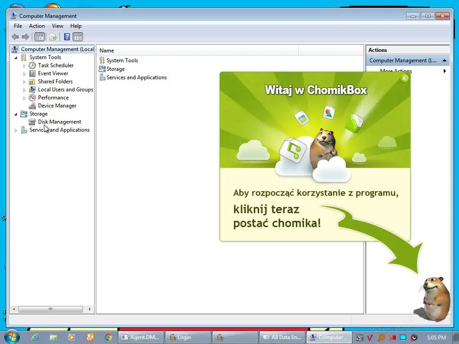The image size is (459, 344).
Task: Toggle the Show/Hide Action Pane toolbar icon
Action: tap(78, 37)
